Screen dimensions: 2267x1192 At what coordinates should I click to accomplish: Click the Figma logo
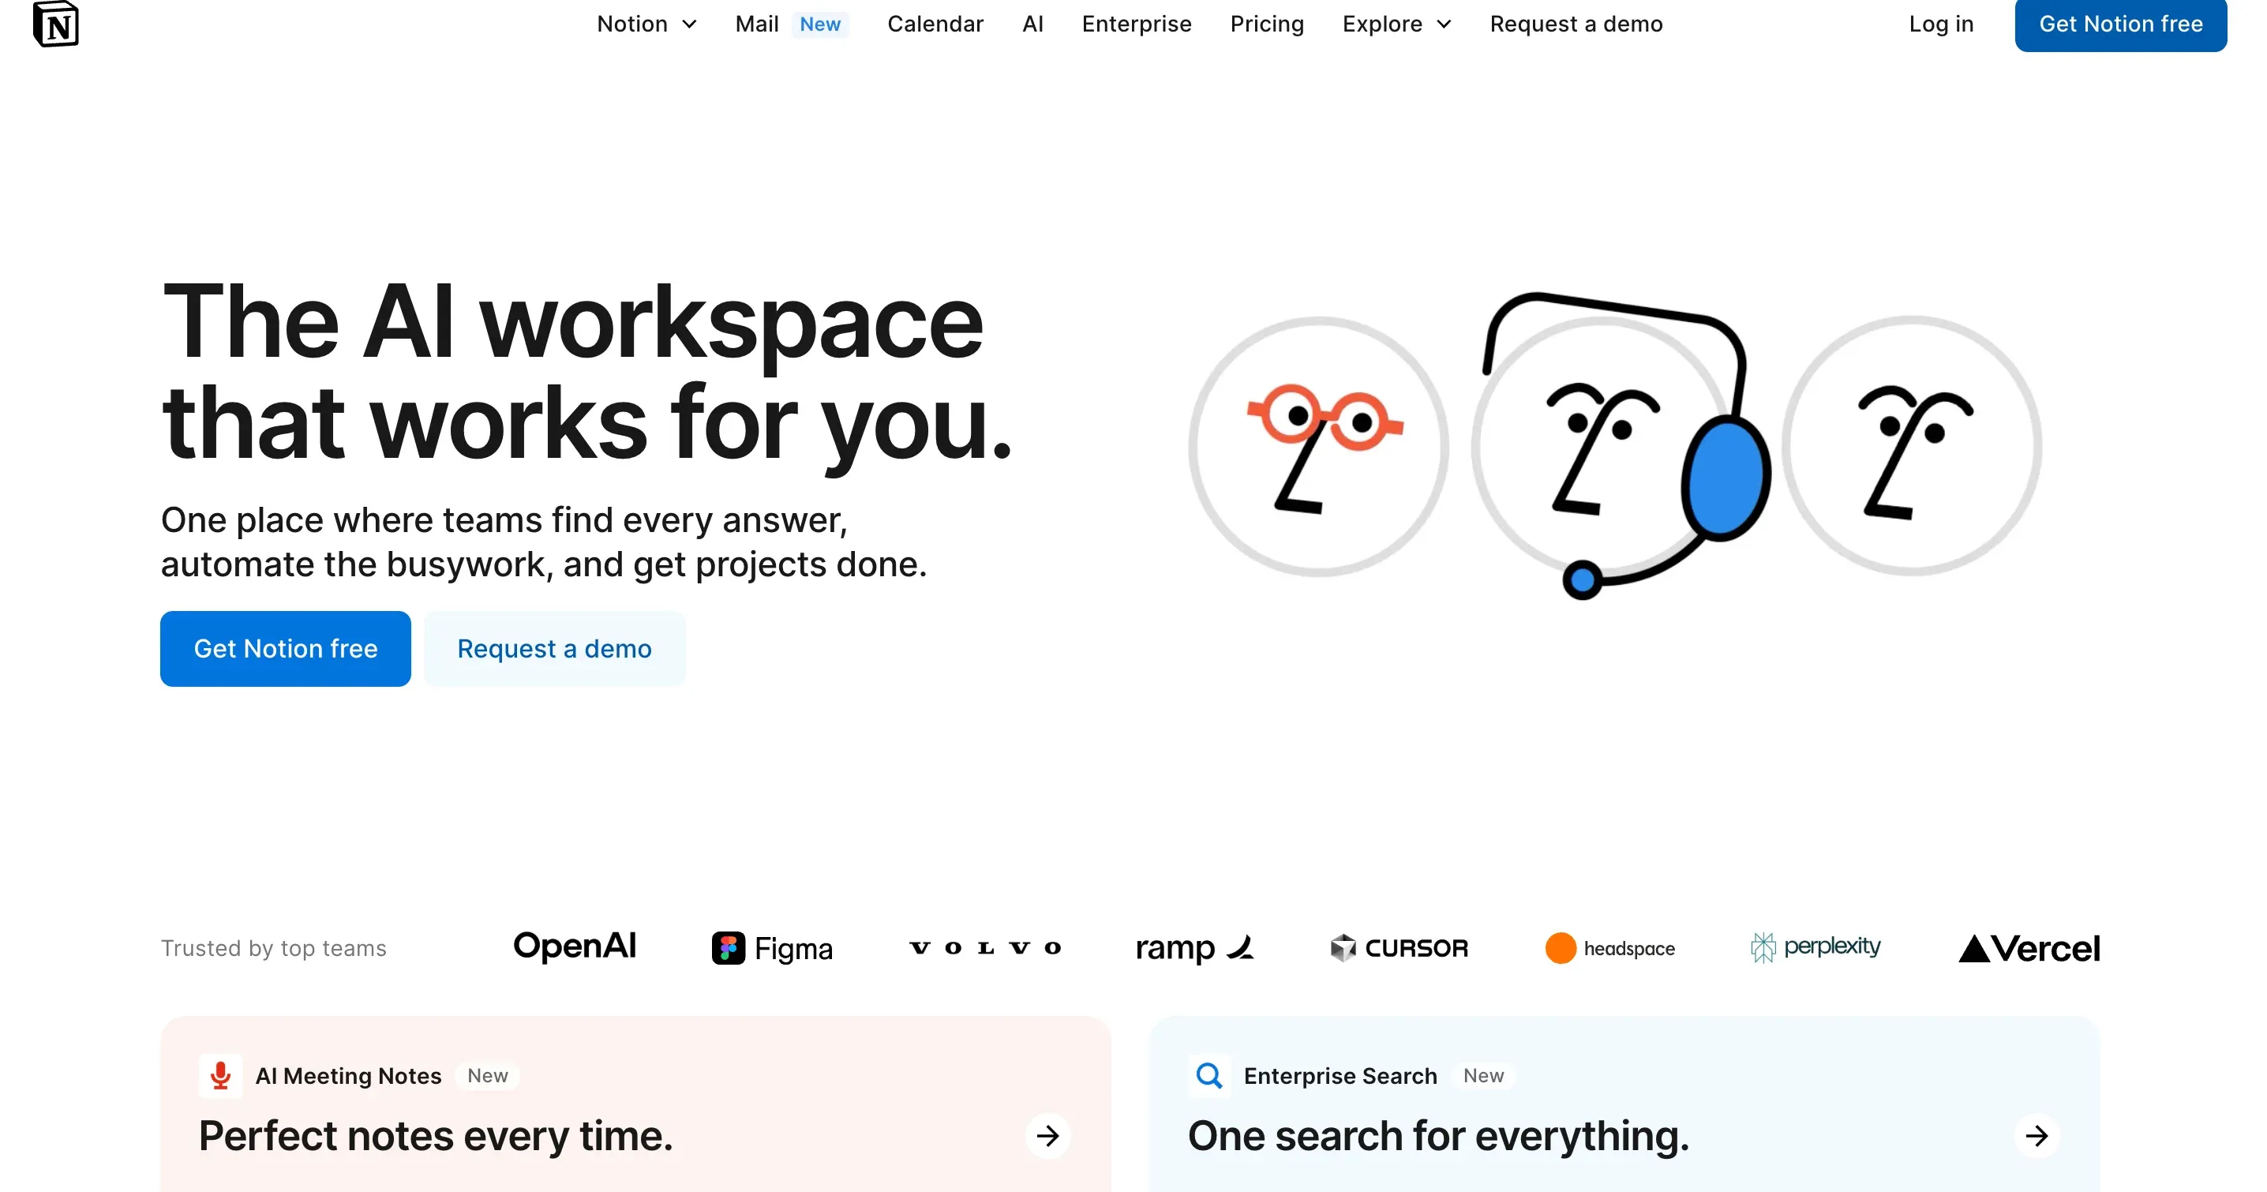772,948
